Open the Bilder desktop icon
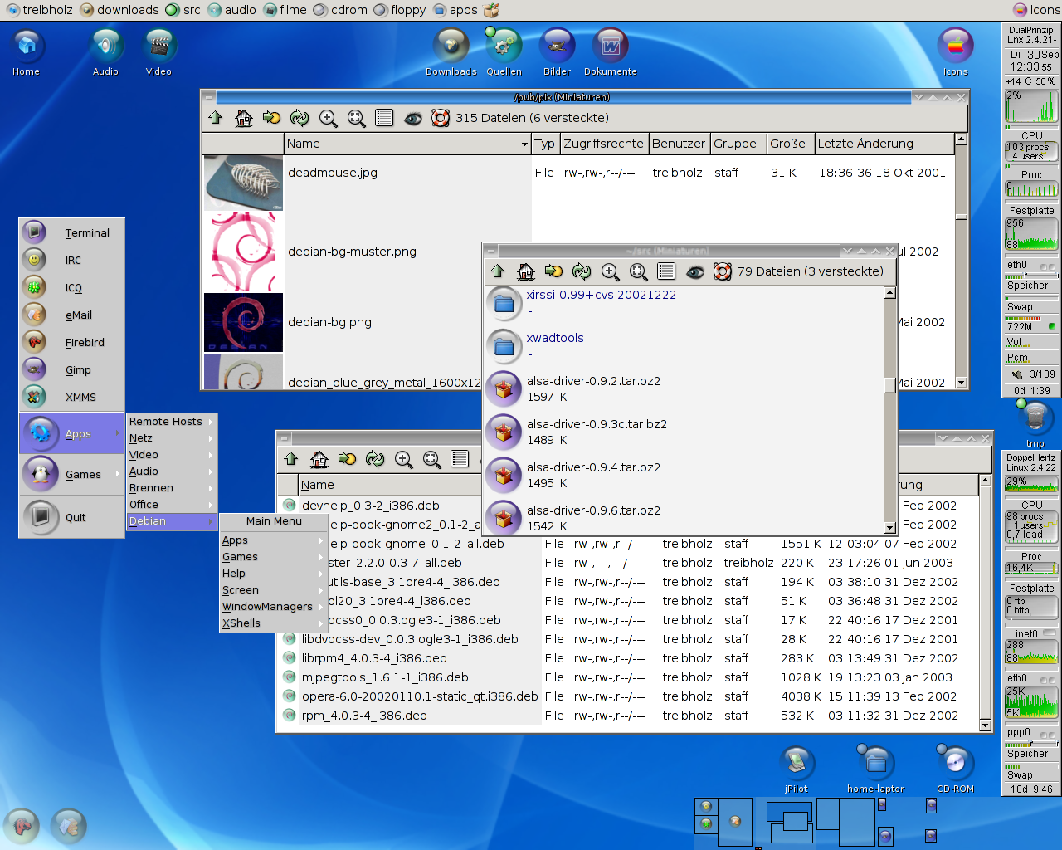Viewport: 1062px width, 850px height. tap(557, 52)
